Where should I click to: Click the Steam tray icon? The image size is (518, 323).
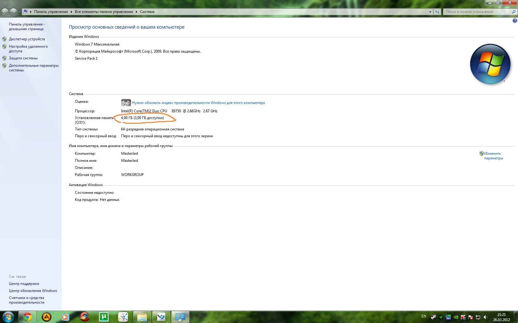coord(433,317)
